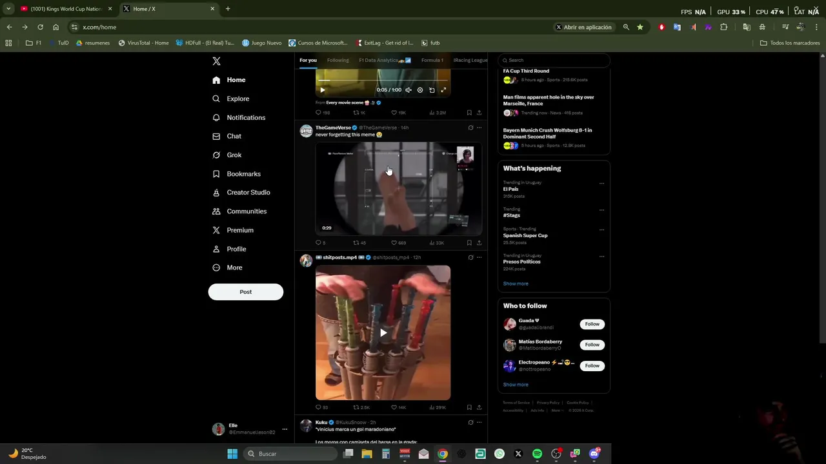This screenshot has height=464, width=826.
Task: Open the FA Cup Third Round story
Action: 526,71
